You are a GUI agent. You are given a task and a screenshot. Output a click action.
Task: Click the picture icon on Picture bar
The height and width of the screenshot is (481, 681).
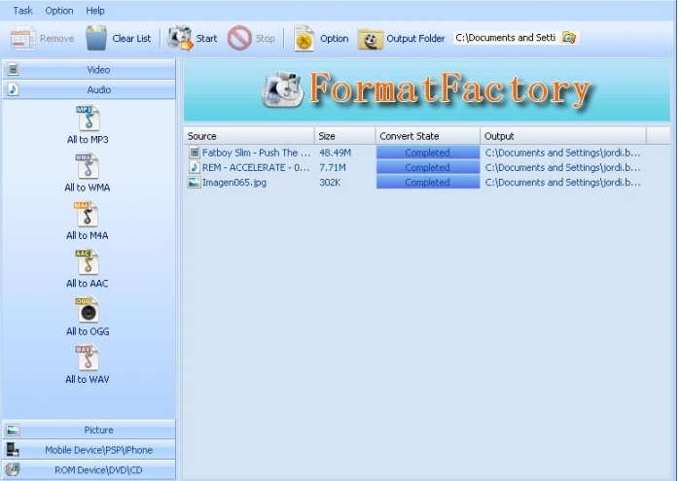click(x=13, y=429)
